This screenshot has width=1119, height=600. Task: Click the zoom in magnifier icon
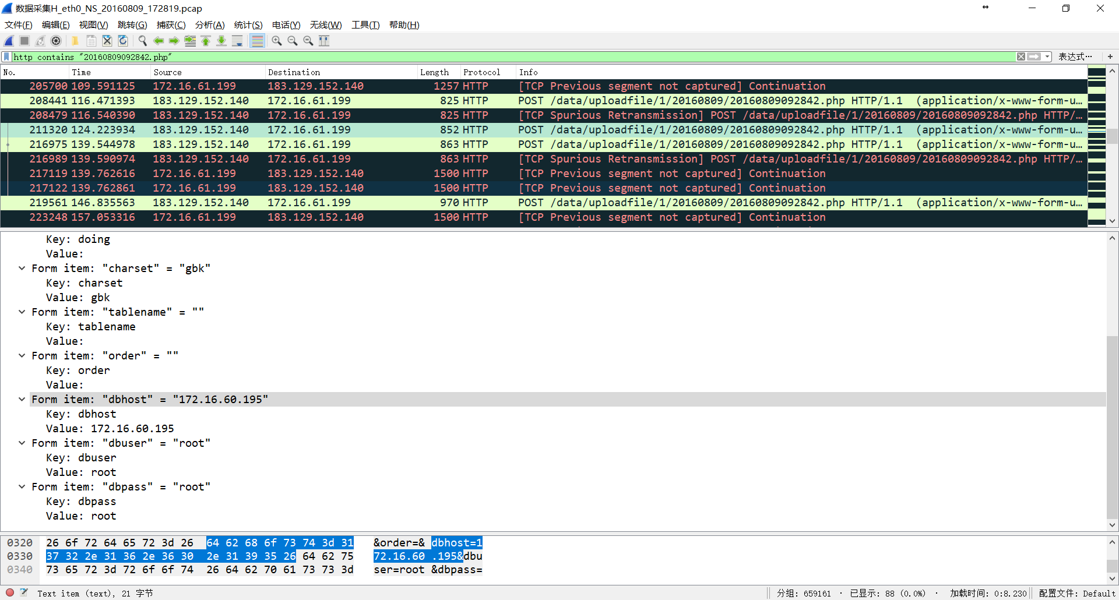tap(277, 41)
